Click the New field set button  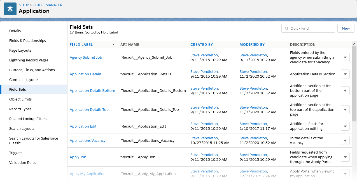click(346, 28)
